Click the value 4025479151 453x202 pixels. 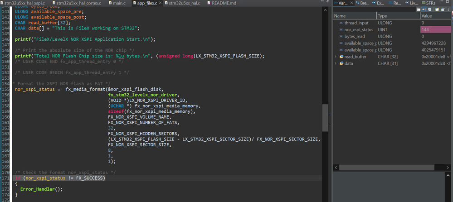point(434,50)
